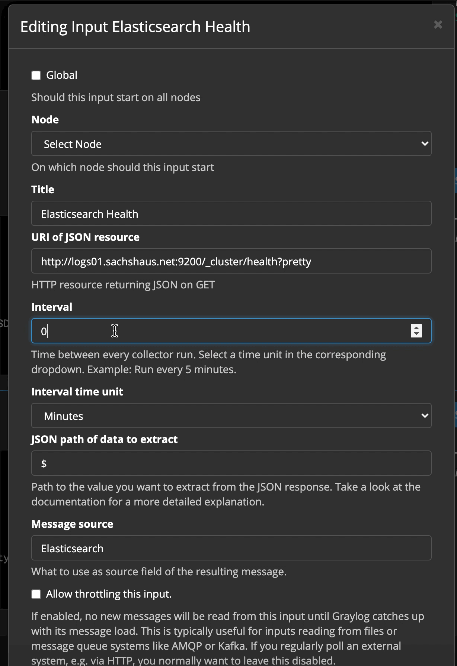Enable the Global checkbox
The width and height of the screenshot is (457, 666).
tap(36, 75)
